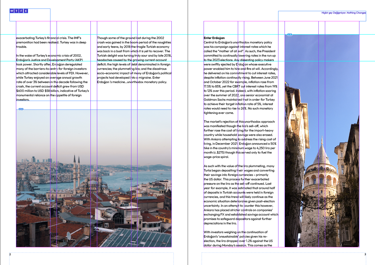375x265 pixels.
Task: Click the paragraph starting 'exacerbating Turkey's financial crisis'
Action: 51,42
